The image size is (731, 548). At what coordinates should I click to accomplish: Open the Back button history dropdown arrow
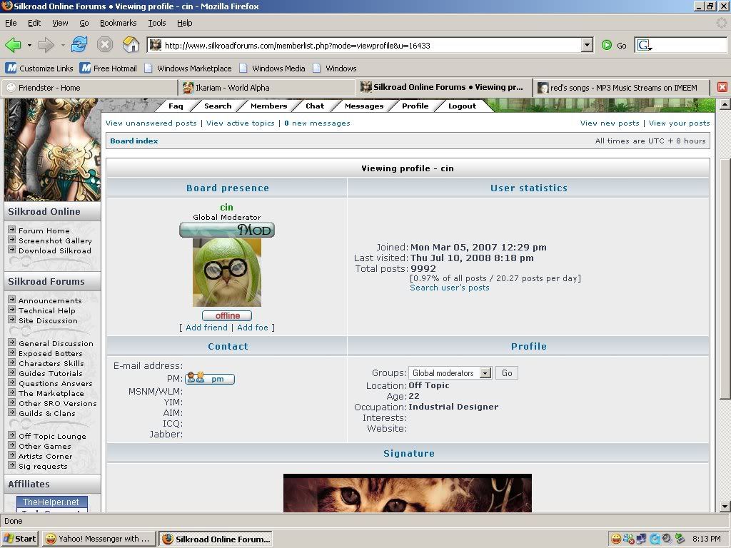pyautogui.click(x=29, y=45)
